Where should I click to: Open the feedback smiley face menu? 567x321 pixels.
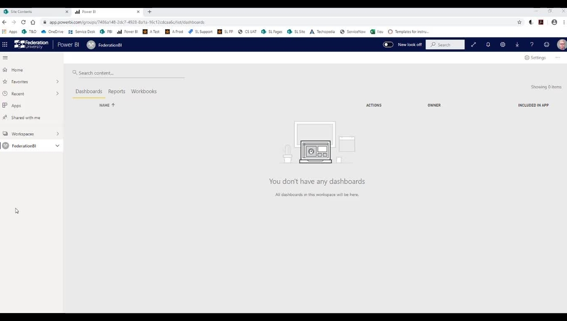tap(547, 45)
